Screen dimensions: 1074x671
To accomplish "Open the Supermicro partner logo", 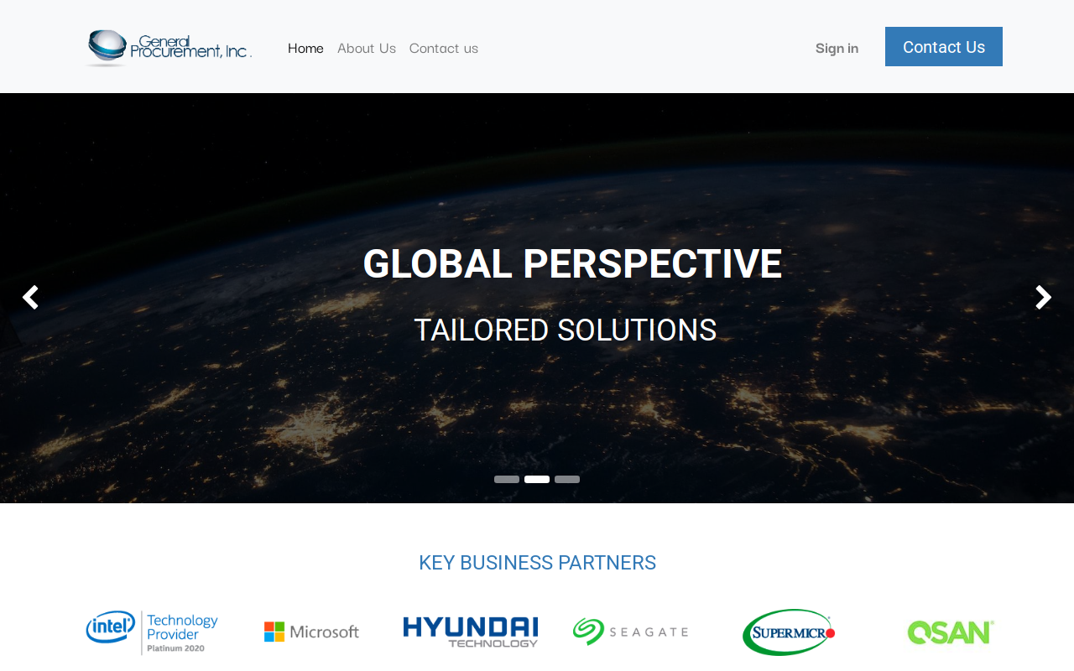I will (789, 632).
